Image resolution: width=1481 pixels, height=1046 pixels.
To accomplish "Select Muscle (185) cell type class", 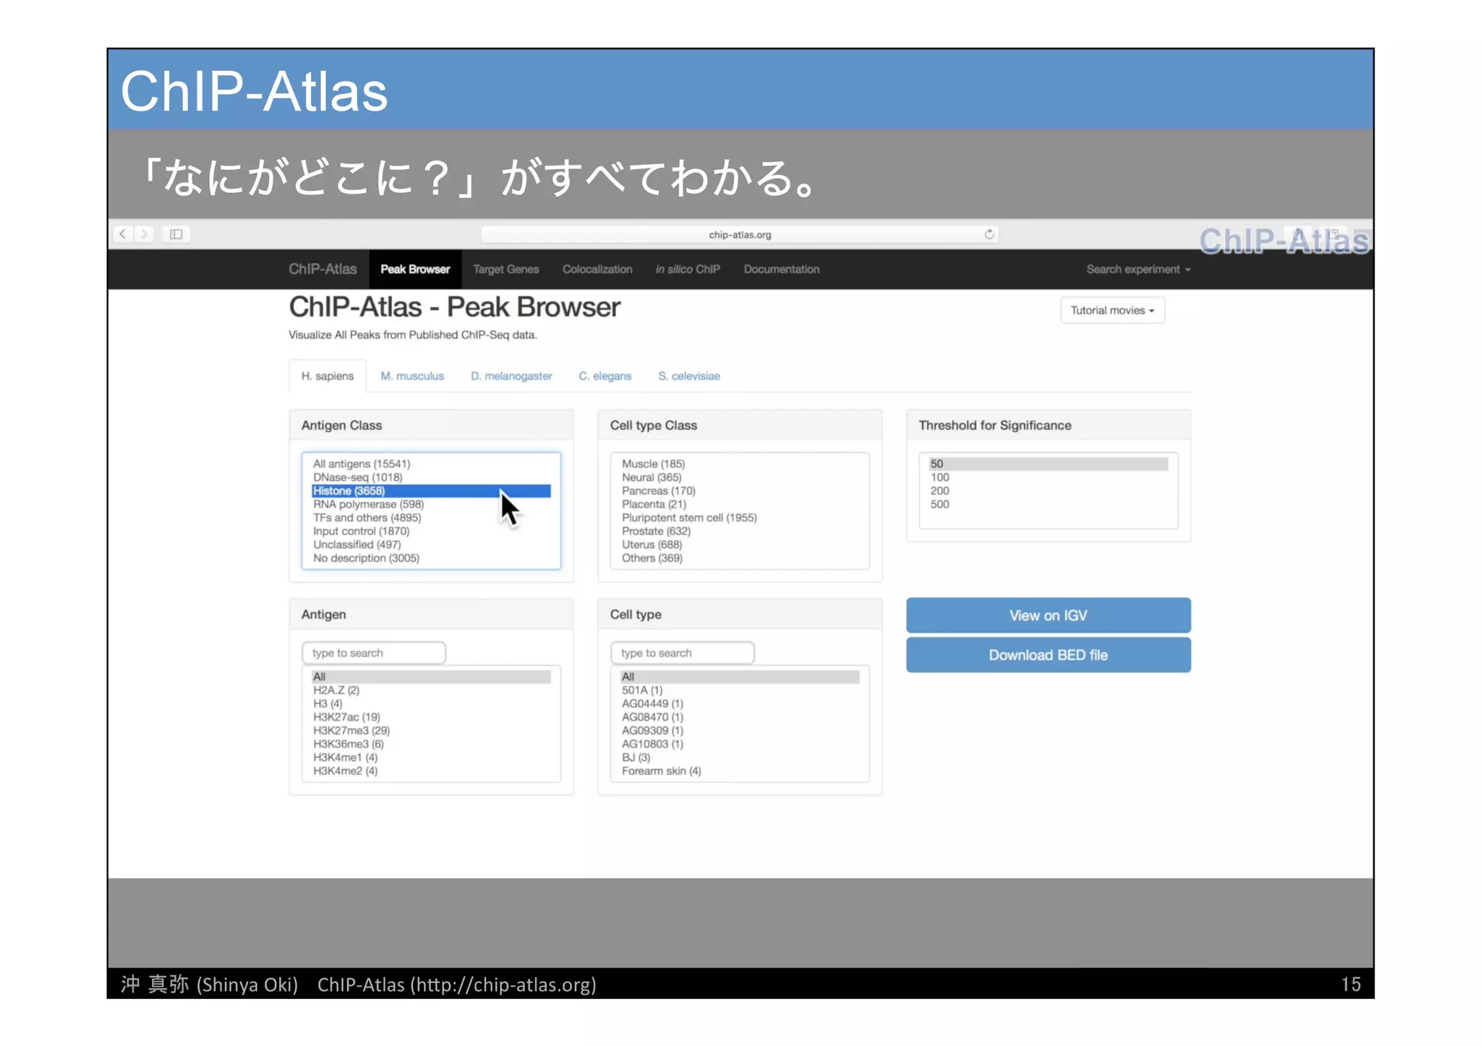I will pos(740,464).
